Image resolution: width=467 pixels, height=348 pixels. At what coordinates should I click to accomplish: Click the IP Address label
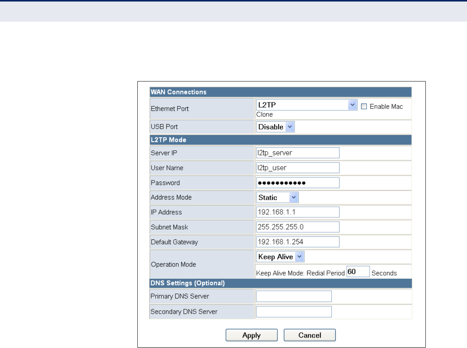pyautogui.click(x=166, y=212)
